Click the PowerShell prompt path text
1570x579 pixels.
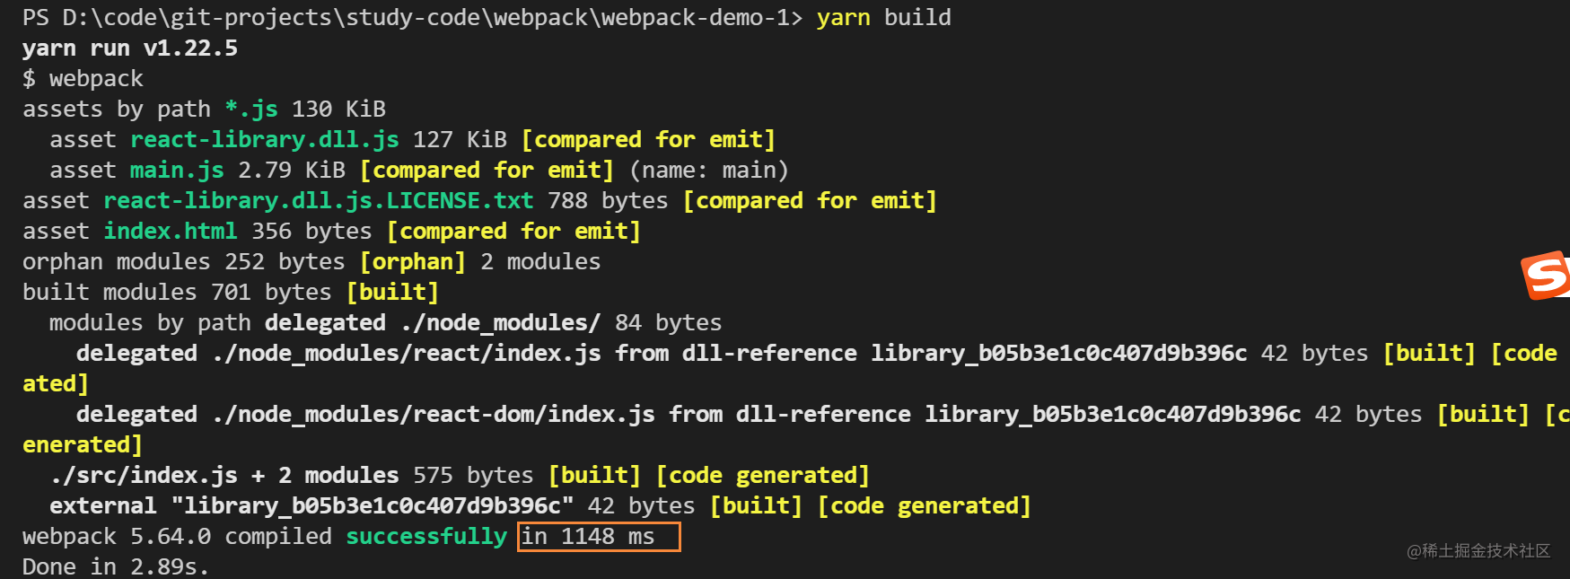pos(413,18)
